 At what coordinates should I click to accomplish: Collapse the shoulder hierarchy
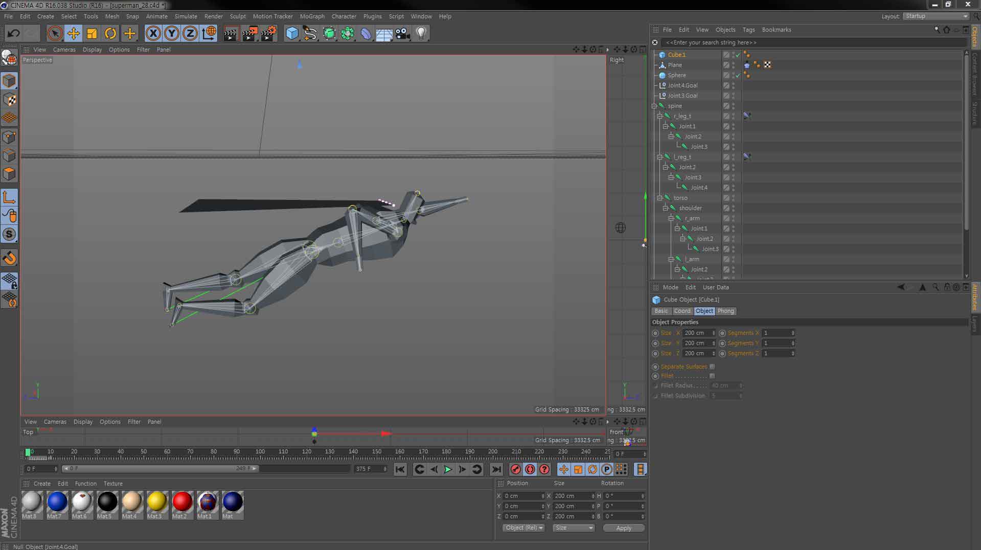tap(666, 208)
